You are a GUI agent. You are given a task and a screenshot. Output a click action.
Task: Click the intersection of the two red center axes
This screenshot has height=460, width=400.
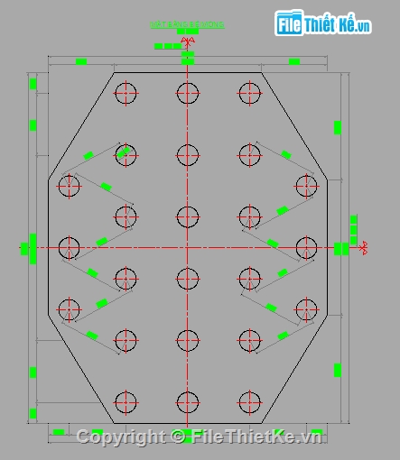(187, 248)
